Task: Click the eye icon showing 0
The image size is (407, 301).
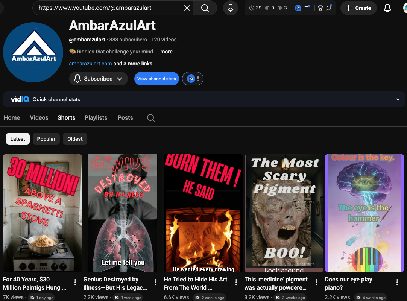Action: tap(267, 8)
